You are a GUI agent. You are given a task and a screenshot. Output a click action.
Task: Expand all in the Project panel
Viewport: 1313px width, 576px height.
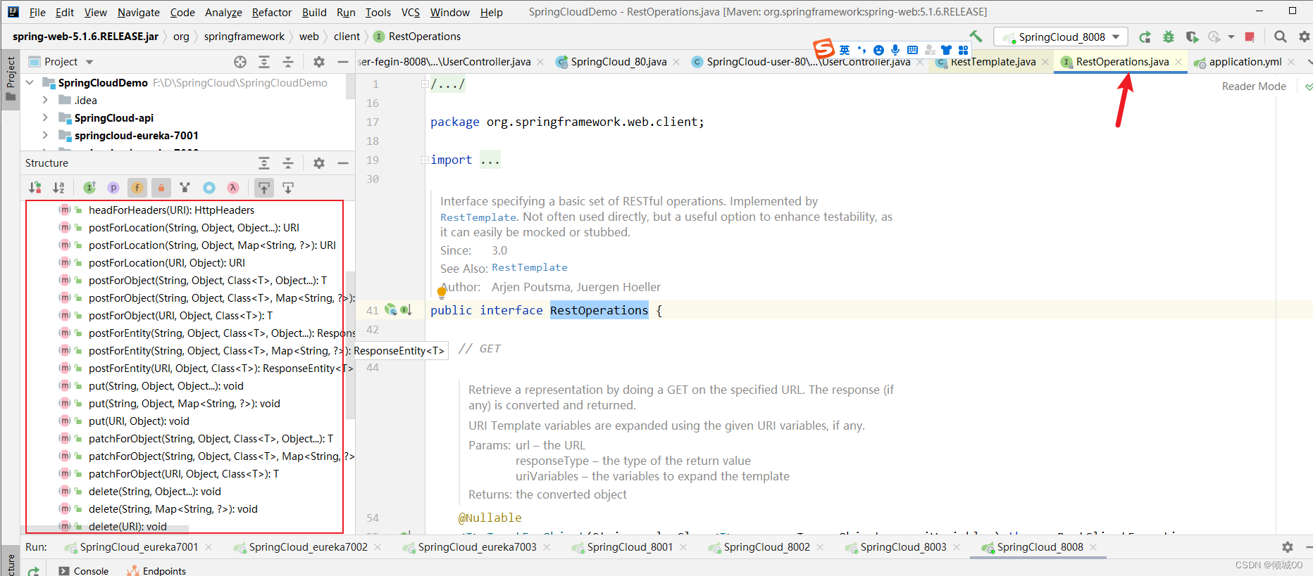tap(264, 62)
